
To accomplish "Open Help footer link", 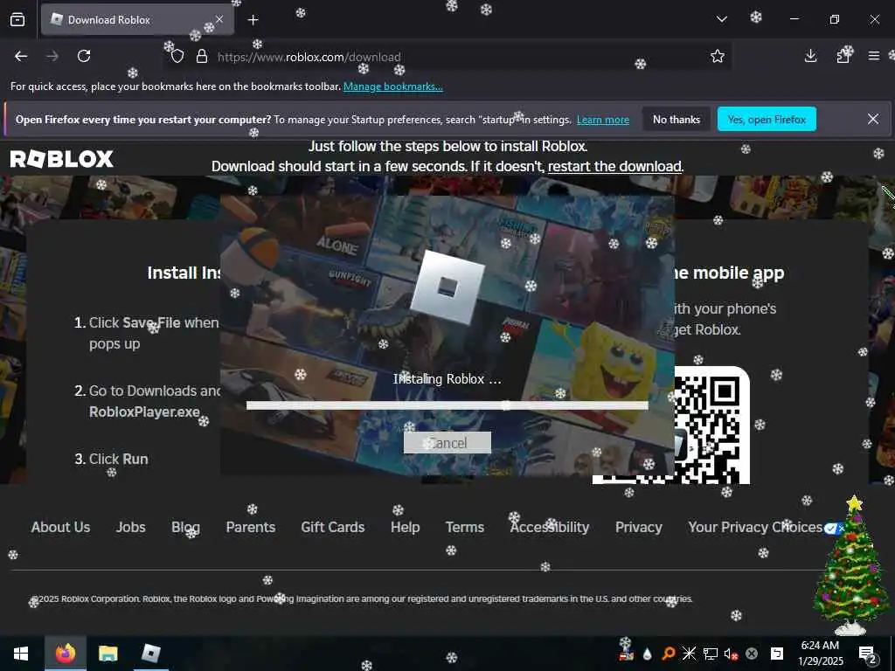I will point(406,527).
